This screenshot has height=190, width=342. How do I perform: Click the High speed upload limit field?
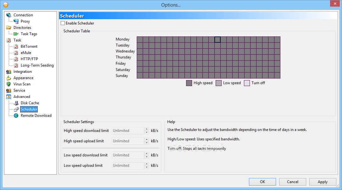[128, 141]
